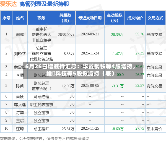Click the 爱乐达 company name in title
The image size is (166, 141).
pyautogui.click(x=8, y=4)
